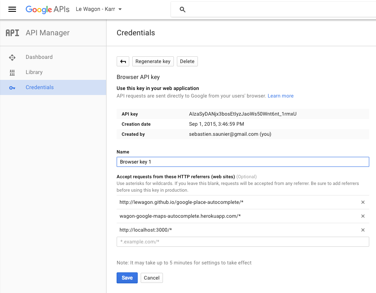Image resolution: width=376 pixels, height=293 pixels.
Task: Click the Delete button
Action: [187, 61]
